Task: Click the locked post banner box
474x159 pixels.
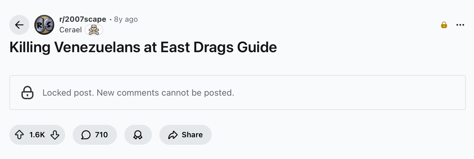Action: 343,93
